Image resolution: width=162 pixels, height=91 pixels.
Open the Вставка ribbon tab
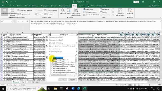[19, 6]
